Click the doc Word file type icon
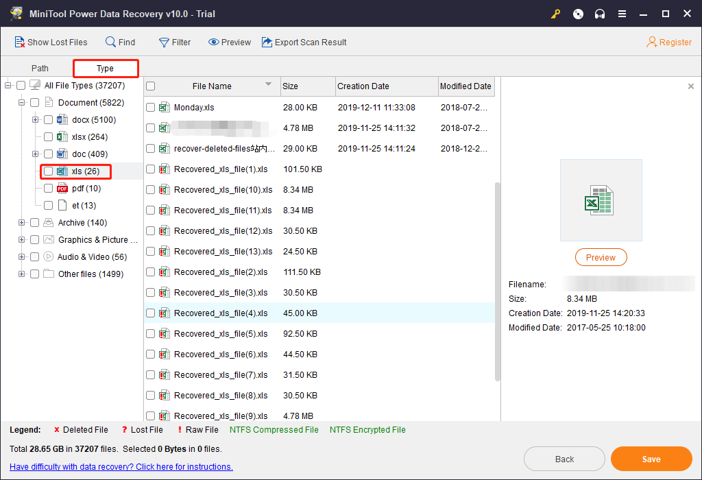The width and height of the screenshot is (702, 480). click(62, 154)
